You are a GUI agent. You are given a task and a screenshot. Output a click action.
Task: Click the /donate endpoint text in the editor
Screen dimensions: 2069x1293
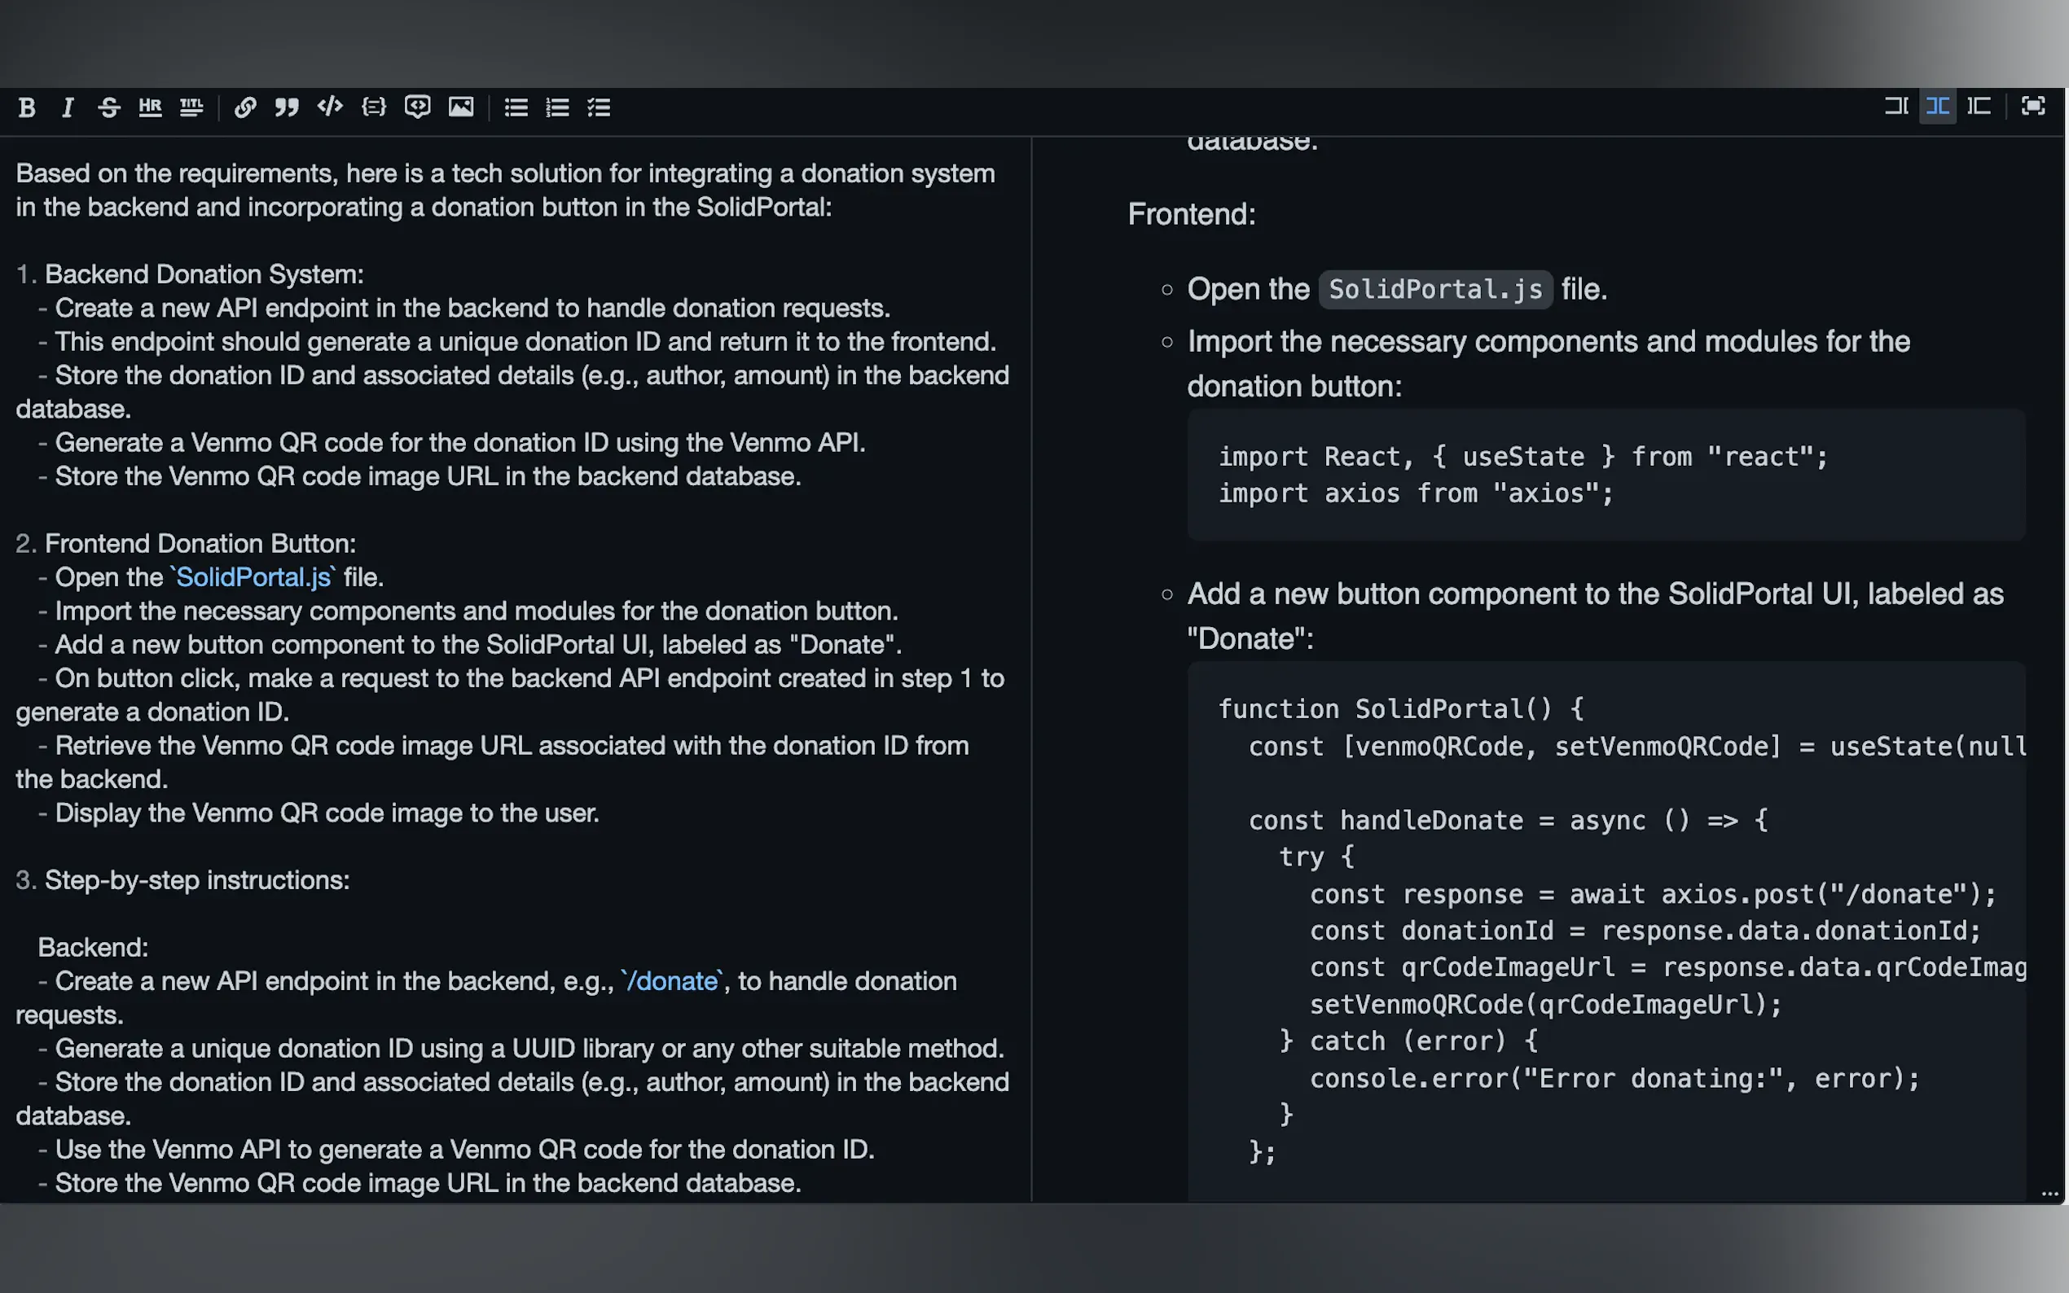tap(672, 981)
